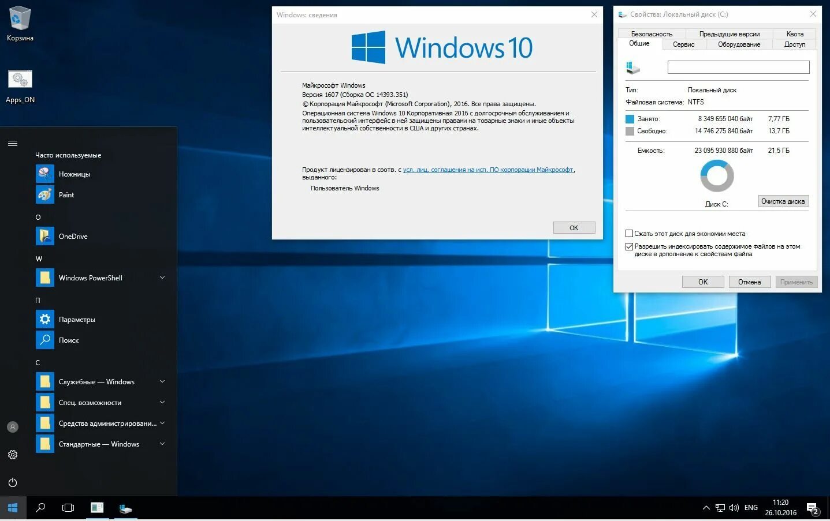Launch Ножницы snipping tool icon
The width and height of the screenshot is (830, 521).
click(x=45, y=174)
